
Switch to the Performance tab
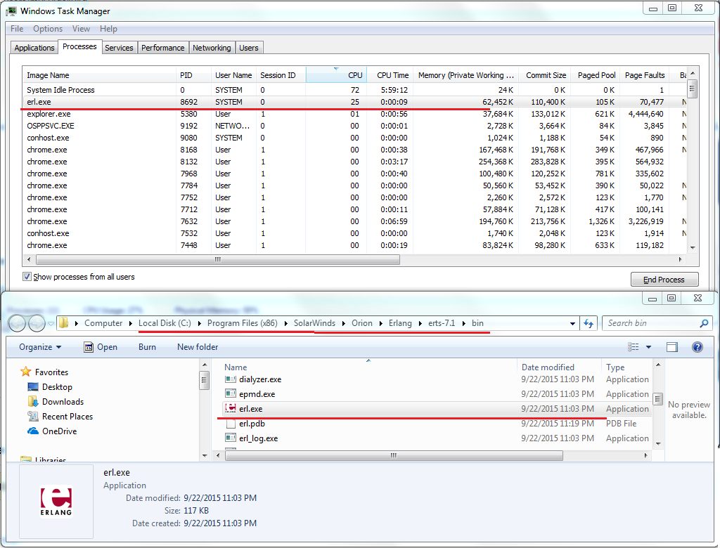(162, 48)
